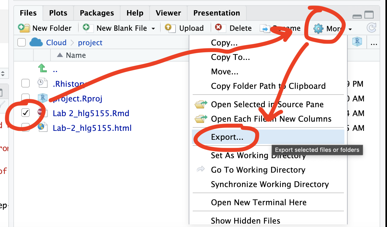
Task: Click the ellipsis browse path button
Action: click(x=374, y=43)
